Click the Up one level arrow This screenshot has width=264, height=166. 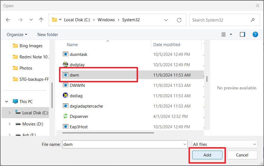[x=41, y=20]
